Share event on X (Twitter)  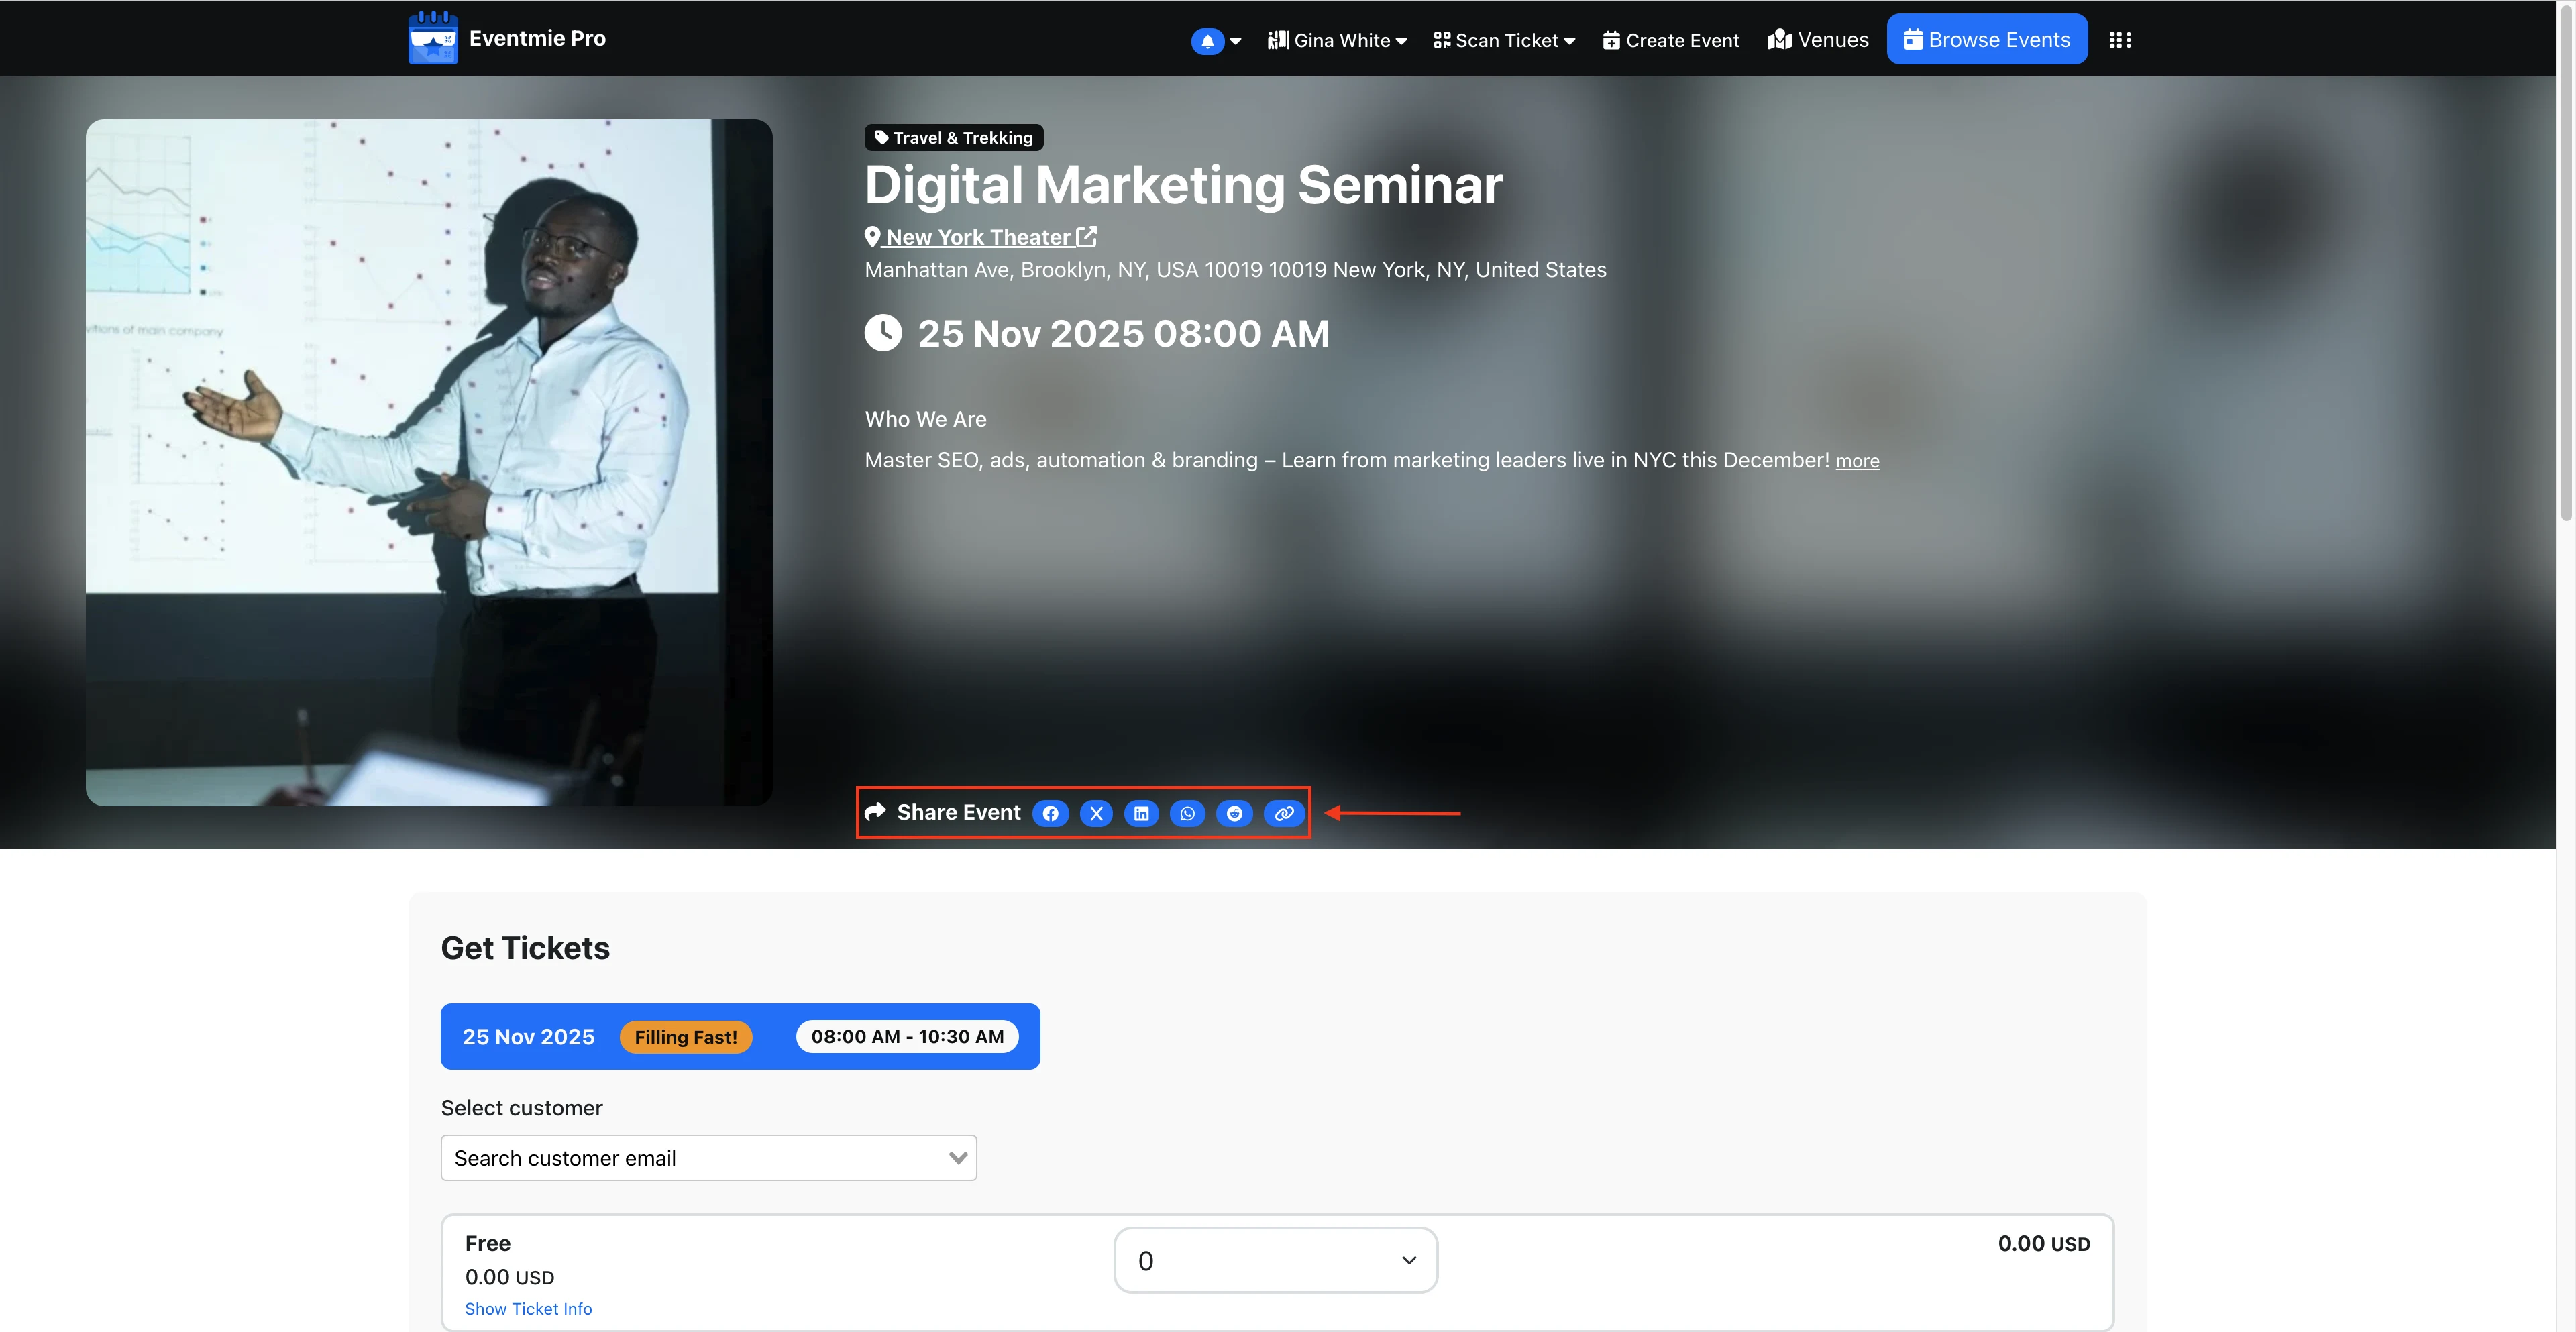coord(1096,813)
